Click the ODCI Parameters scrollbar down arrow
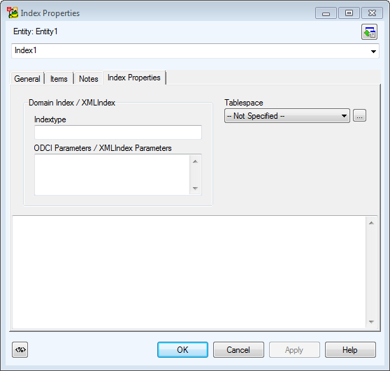The image size is (390, 371). click(195, 188)
